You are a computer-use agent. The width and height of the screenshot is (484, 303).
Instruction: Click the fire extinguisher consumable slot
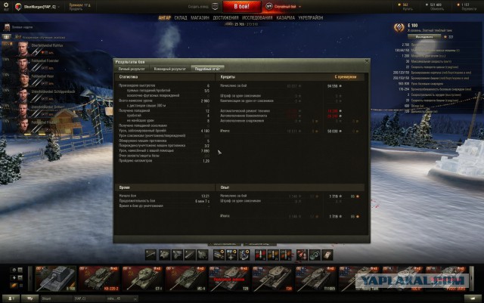pos(302,255)
